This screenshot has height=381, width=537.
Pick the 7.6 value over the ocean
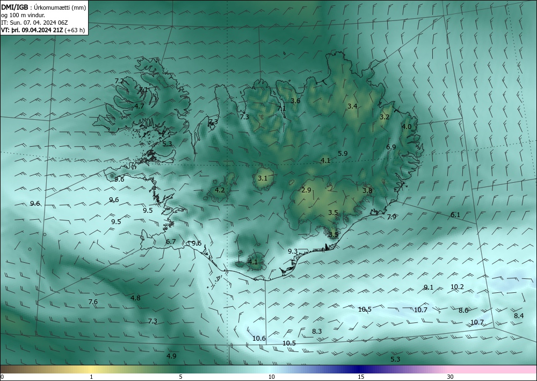tap(93, 302)
